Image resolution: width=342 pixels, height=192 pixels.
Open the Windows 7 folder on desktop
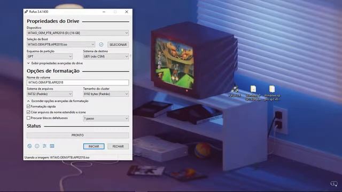[253, 93]
